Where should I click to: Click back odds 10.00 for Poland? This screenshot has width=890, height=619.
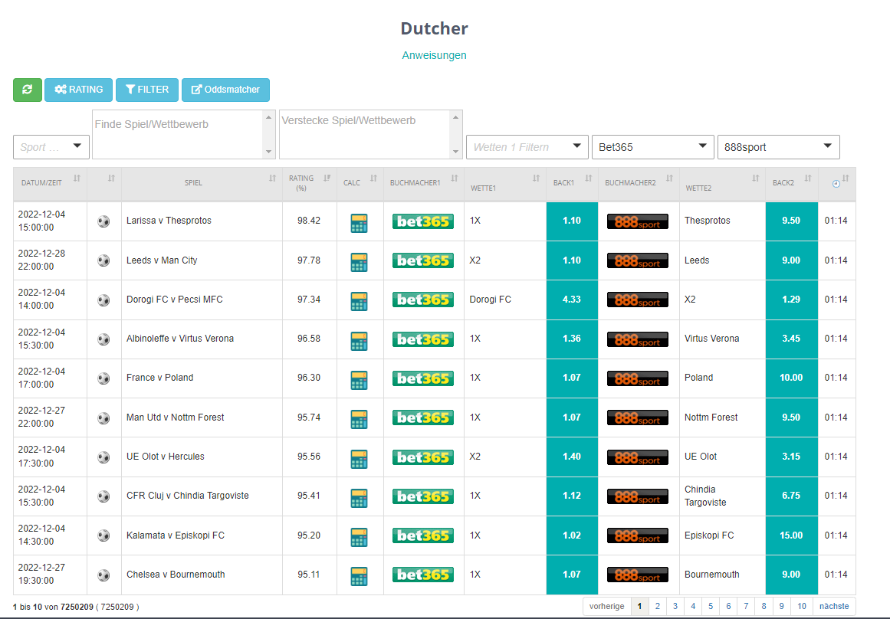pos(791,378)
